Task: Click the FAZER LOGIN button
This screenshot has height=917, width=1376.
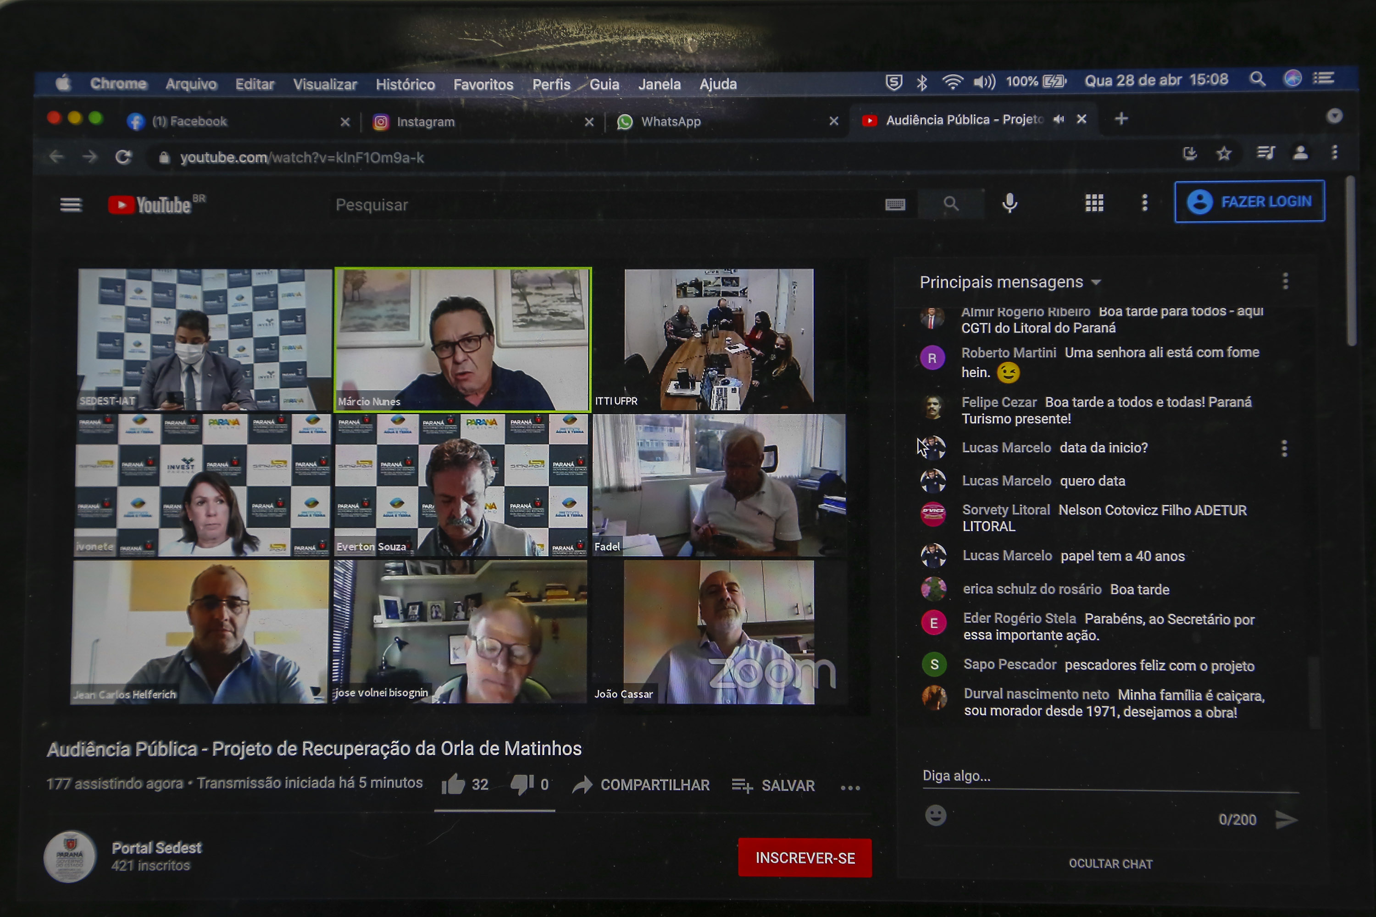Action: pyautogui.click(x=1249, y=202)
